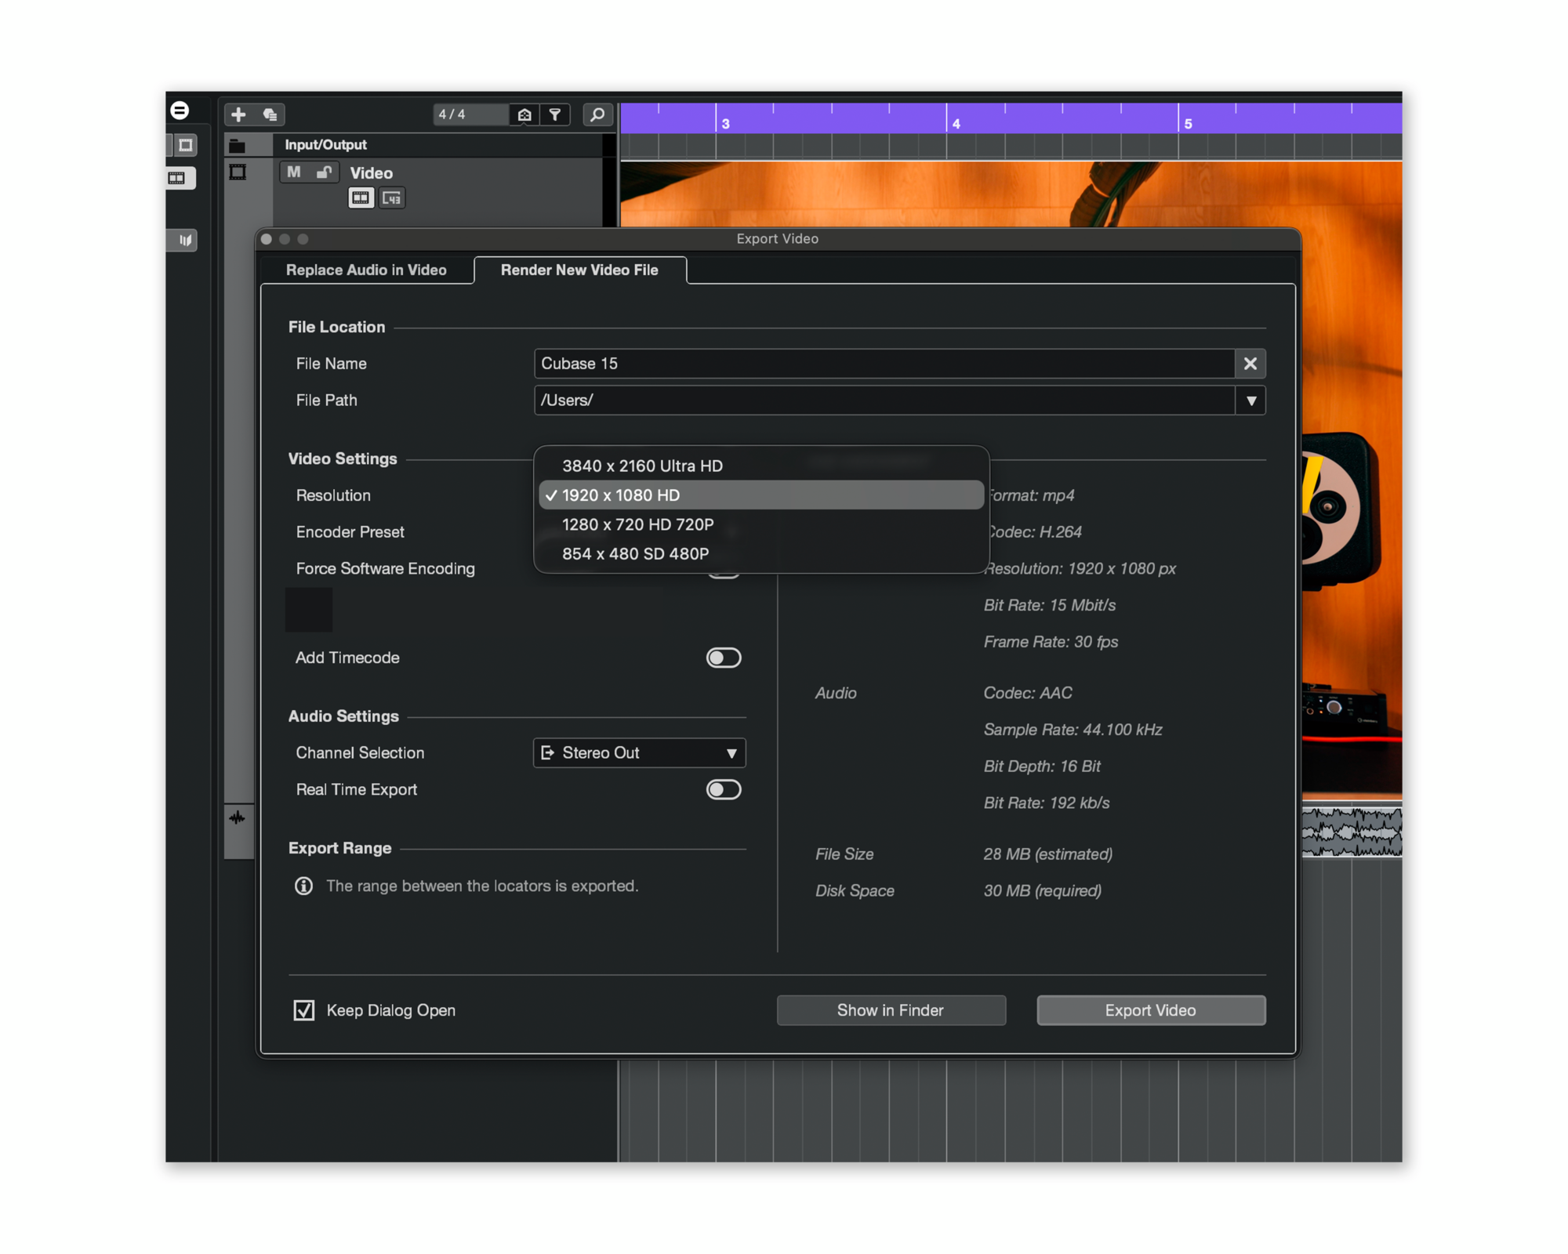Viewport: 1568px width, 1254px height.
Task: Click the Add Track plus icon
Action: tap(238, 114)
